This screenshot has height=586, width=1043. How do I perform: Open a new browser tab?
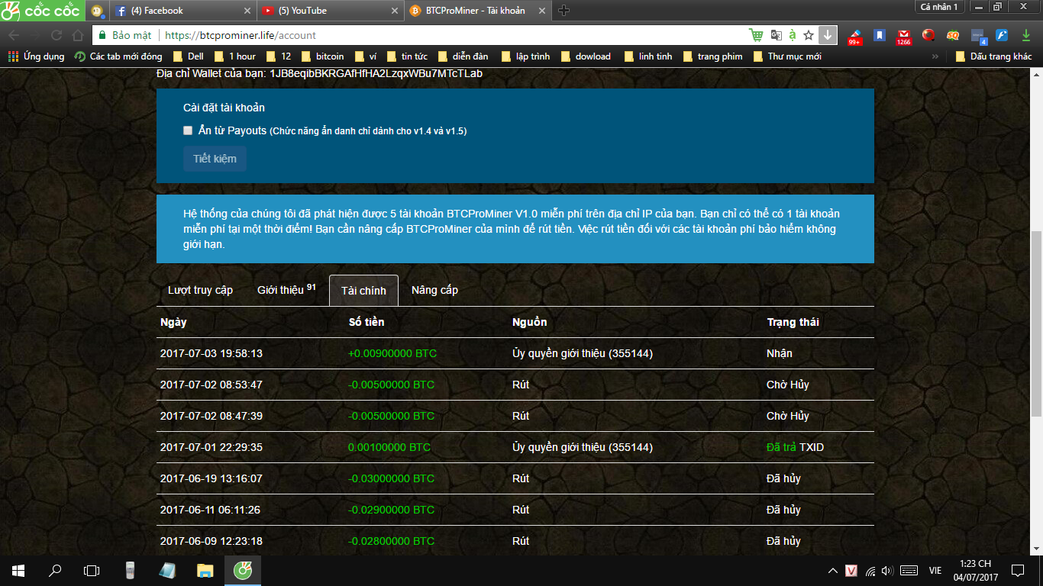pyautogui.click(x=563, y=11)
